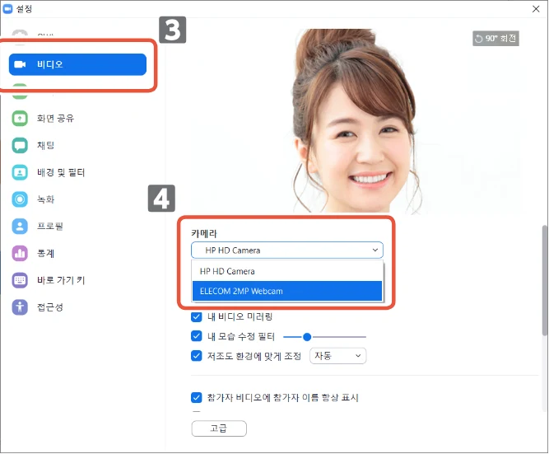Rotate the camera preview 90° (회전)
The image size is (549, 454).
pos(495,39)
